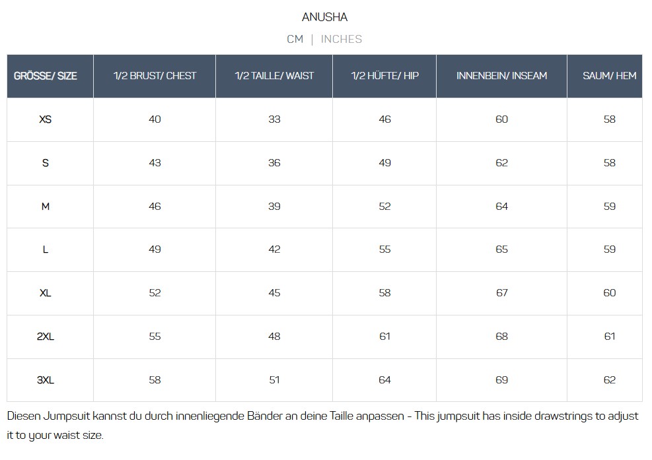The image size is (652, 460).
Task: Select the 3XL size row label
Action: 46,380
